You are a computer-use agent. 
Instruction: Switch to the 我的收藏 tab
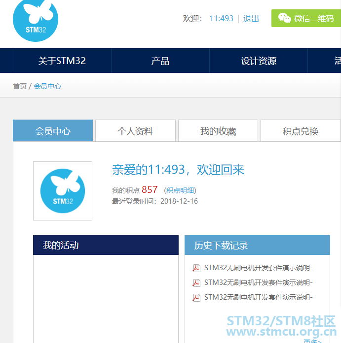point(218,131)
